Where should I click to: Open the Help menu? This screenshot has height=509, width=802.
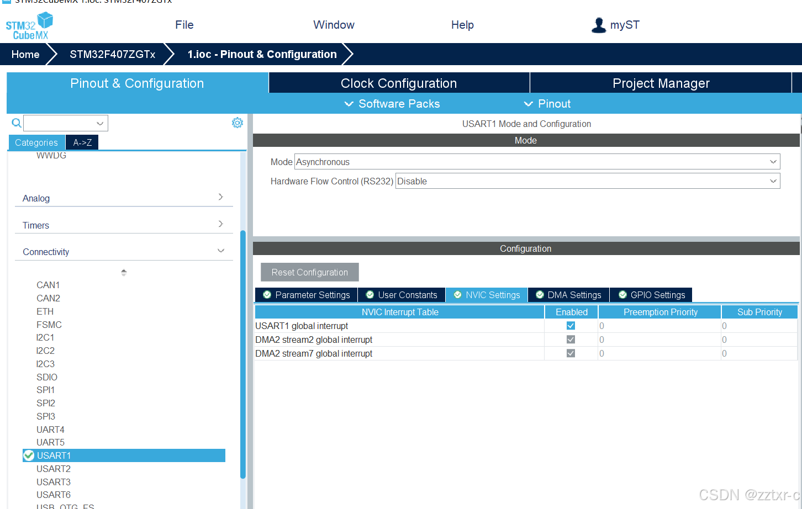point(462,25)
